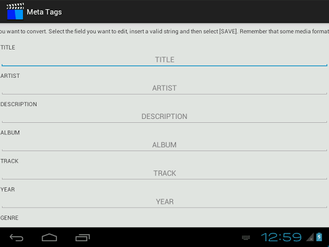Tap the Android Home navigation icon
The image size is (329, 247).
pos(49,237)
